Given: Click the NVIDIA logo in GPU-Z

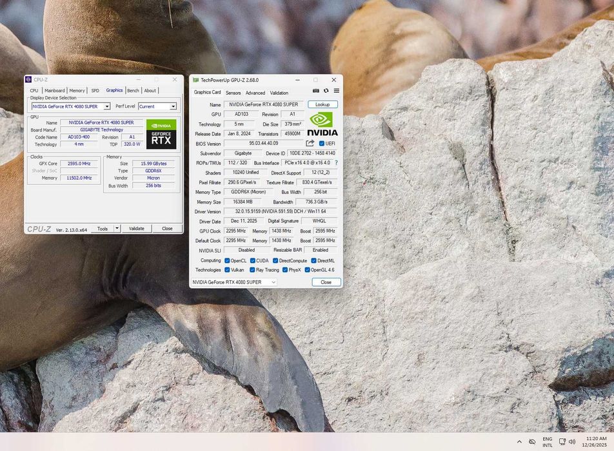Looking at the screenshot, I should (x=322, y=124).
